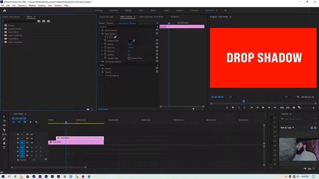Click the Shadow Color black swatch

pos(130,41)
